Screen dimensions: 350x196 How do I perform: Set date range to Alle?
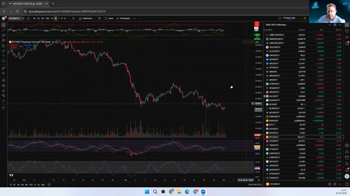coord(43,185)
